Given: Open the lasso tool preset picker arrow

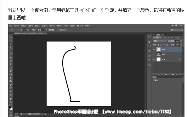Looking at the screenshot, I should point(15,30).
